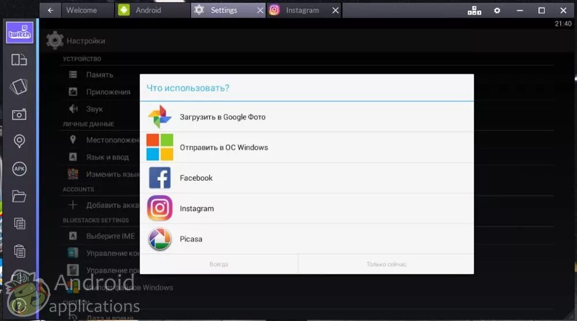Close the Instagram tab
577x321 pixels.
click(335, 10)
